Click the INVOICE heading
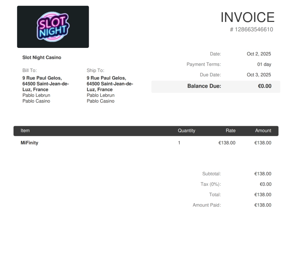 pos(247,17)
